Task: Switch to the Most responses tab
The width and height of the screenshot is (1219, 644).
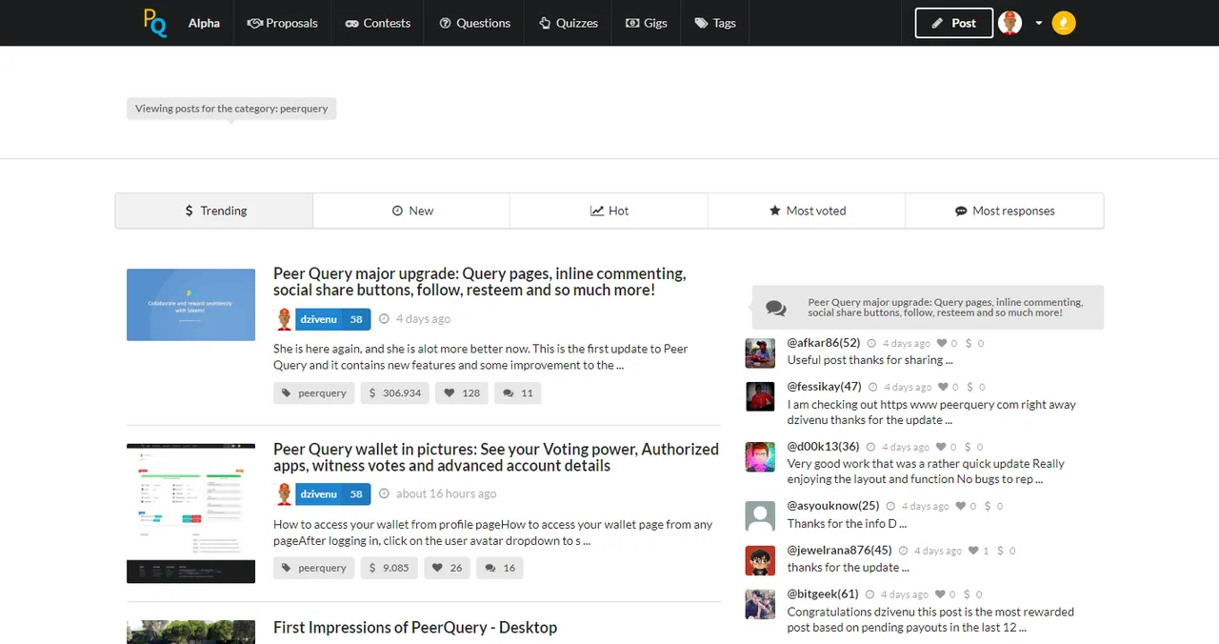Action: pos(1005,211)
